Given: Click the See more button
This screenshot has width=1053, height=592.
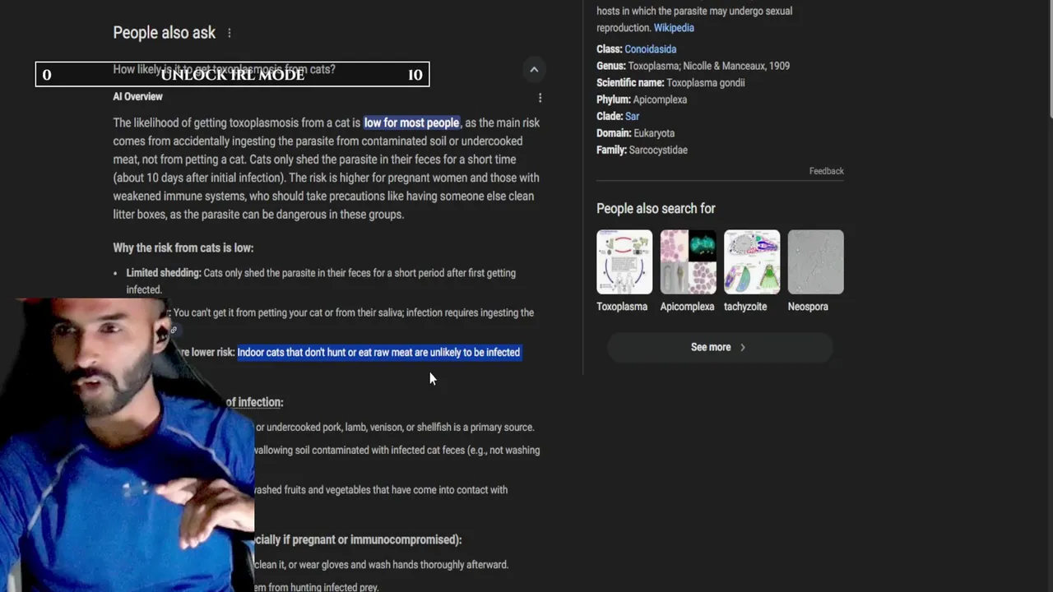Looking at the screenshot, I should (720, 347).
